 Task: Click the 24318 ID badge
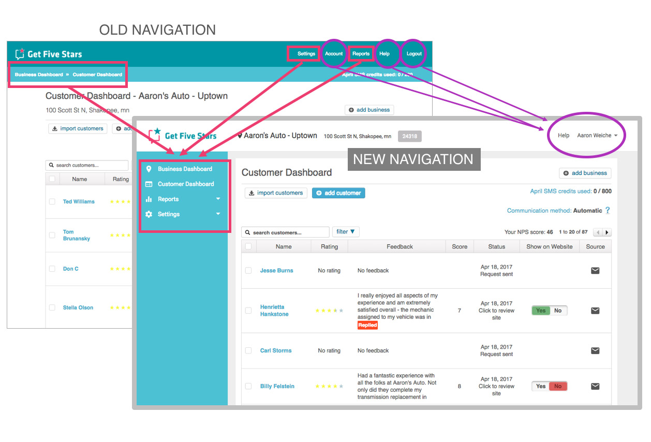pos(410,136)
